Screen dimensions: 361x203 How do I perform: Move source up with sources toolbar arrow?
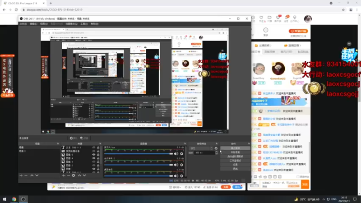click(79, 175)
